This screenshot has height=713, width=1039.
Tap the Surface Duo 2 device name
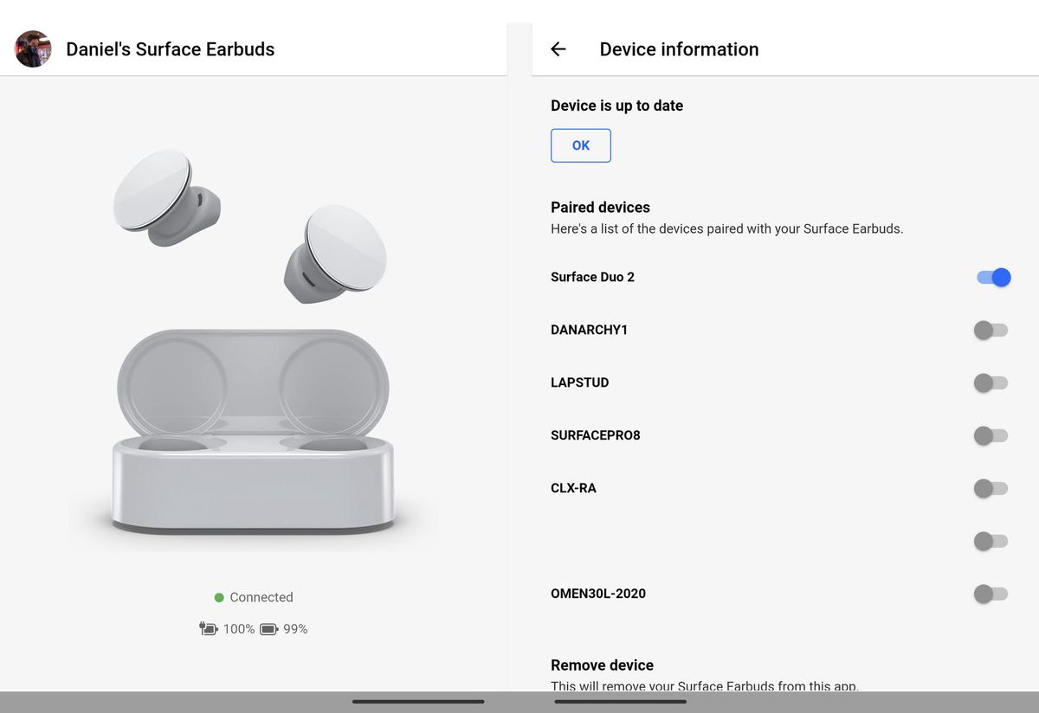click(592, 277)
